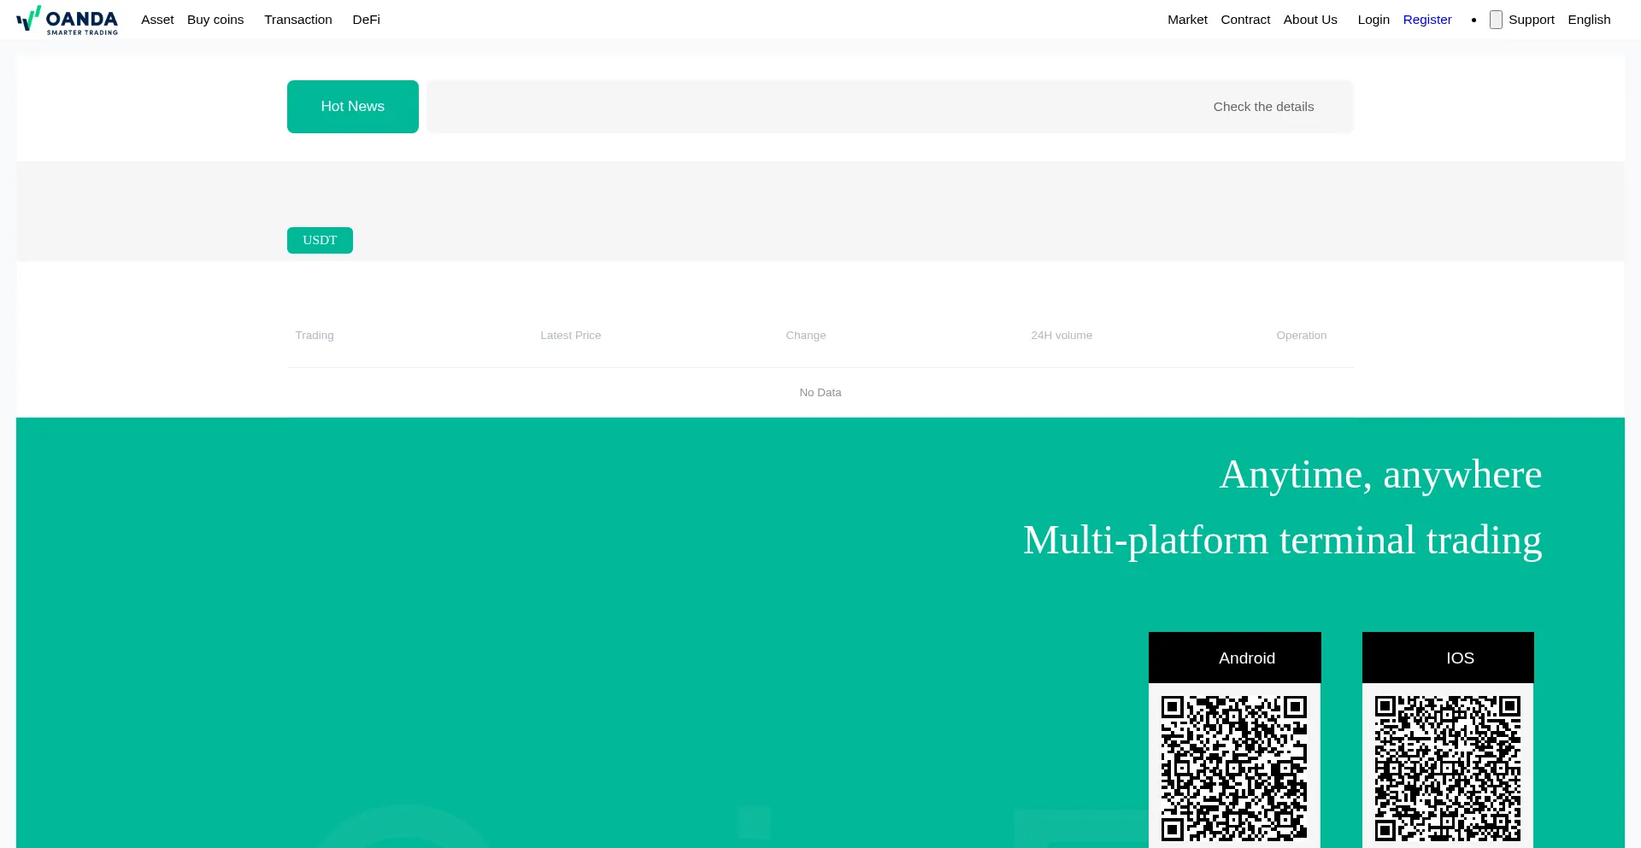Click the Latest Price column header

tap(571, 335)
